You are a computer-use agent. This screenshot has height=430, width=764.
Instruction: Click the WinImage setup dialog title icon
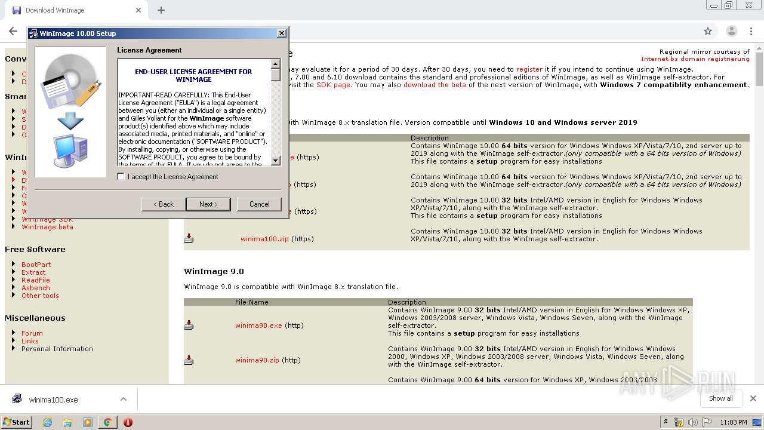coord(34,33)
